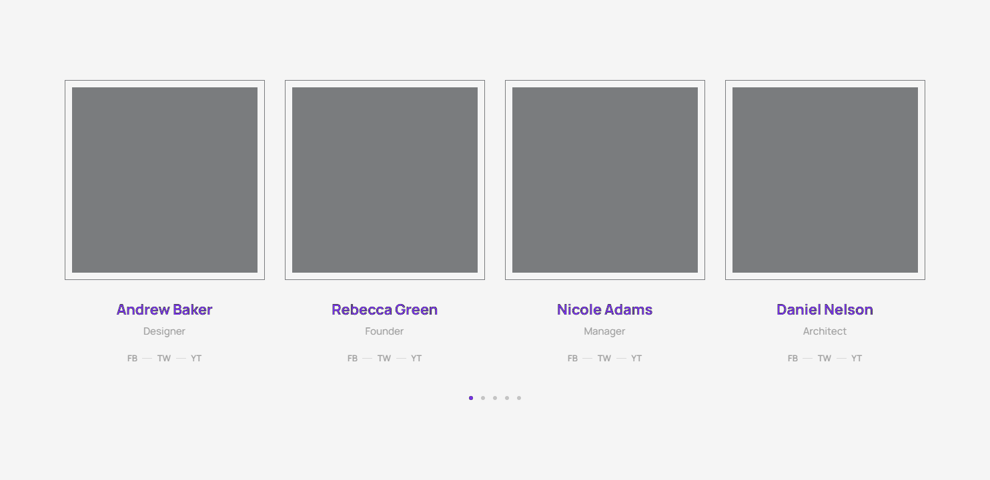Open Rebecca Green's YT link
This screenshot has width=990, height=480.
pos(416,359)
